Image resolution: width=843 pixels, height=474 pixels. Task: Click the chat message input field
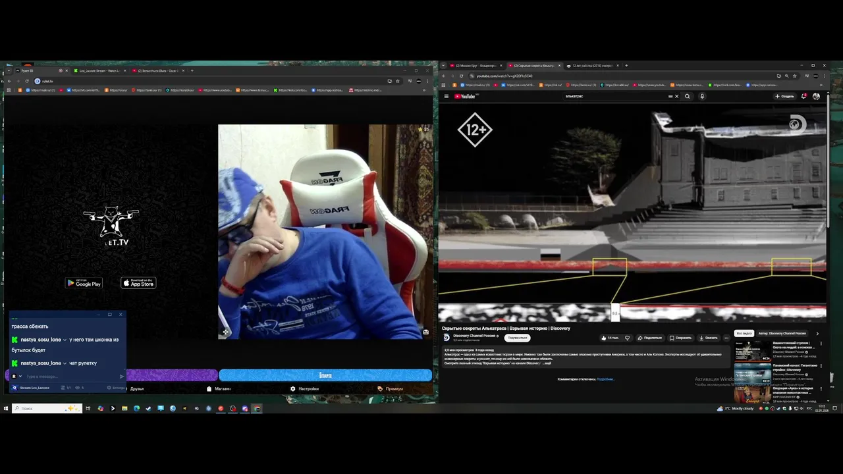click(x=71, y=377)
